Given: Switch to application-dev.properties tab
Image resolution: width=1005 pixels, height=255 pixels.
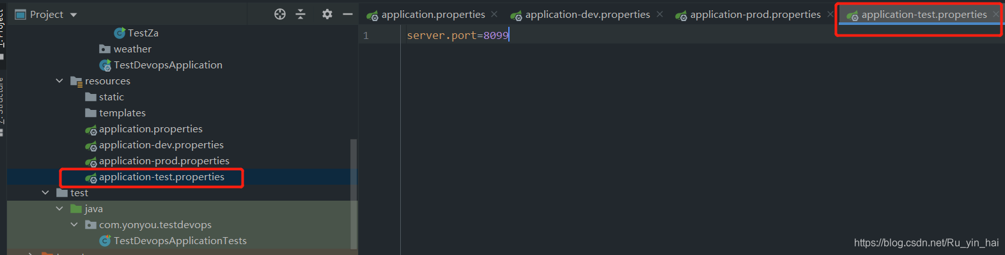Looking at the screenshot, I should click(x=580, y=14).
